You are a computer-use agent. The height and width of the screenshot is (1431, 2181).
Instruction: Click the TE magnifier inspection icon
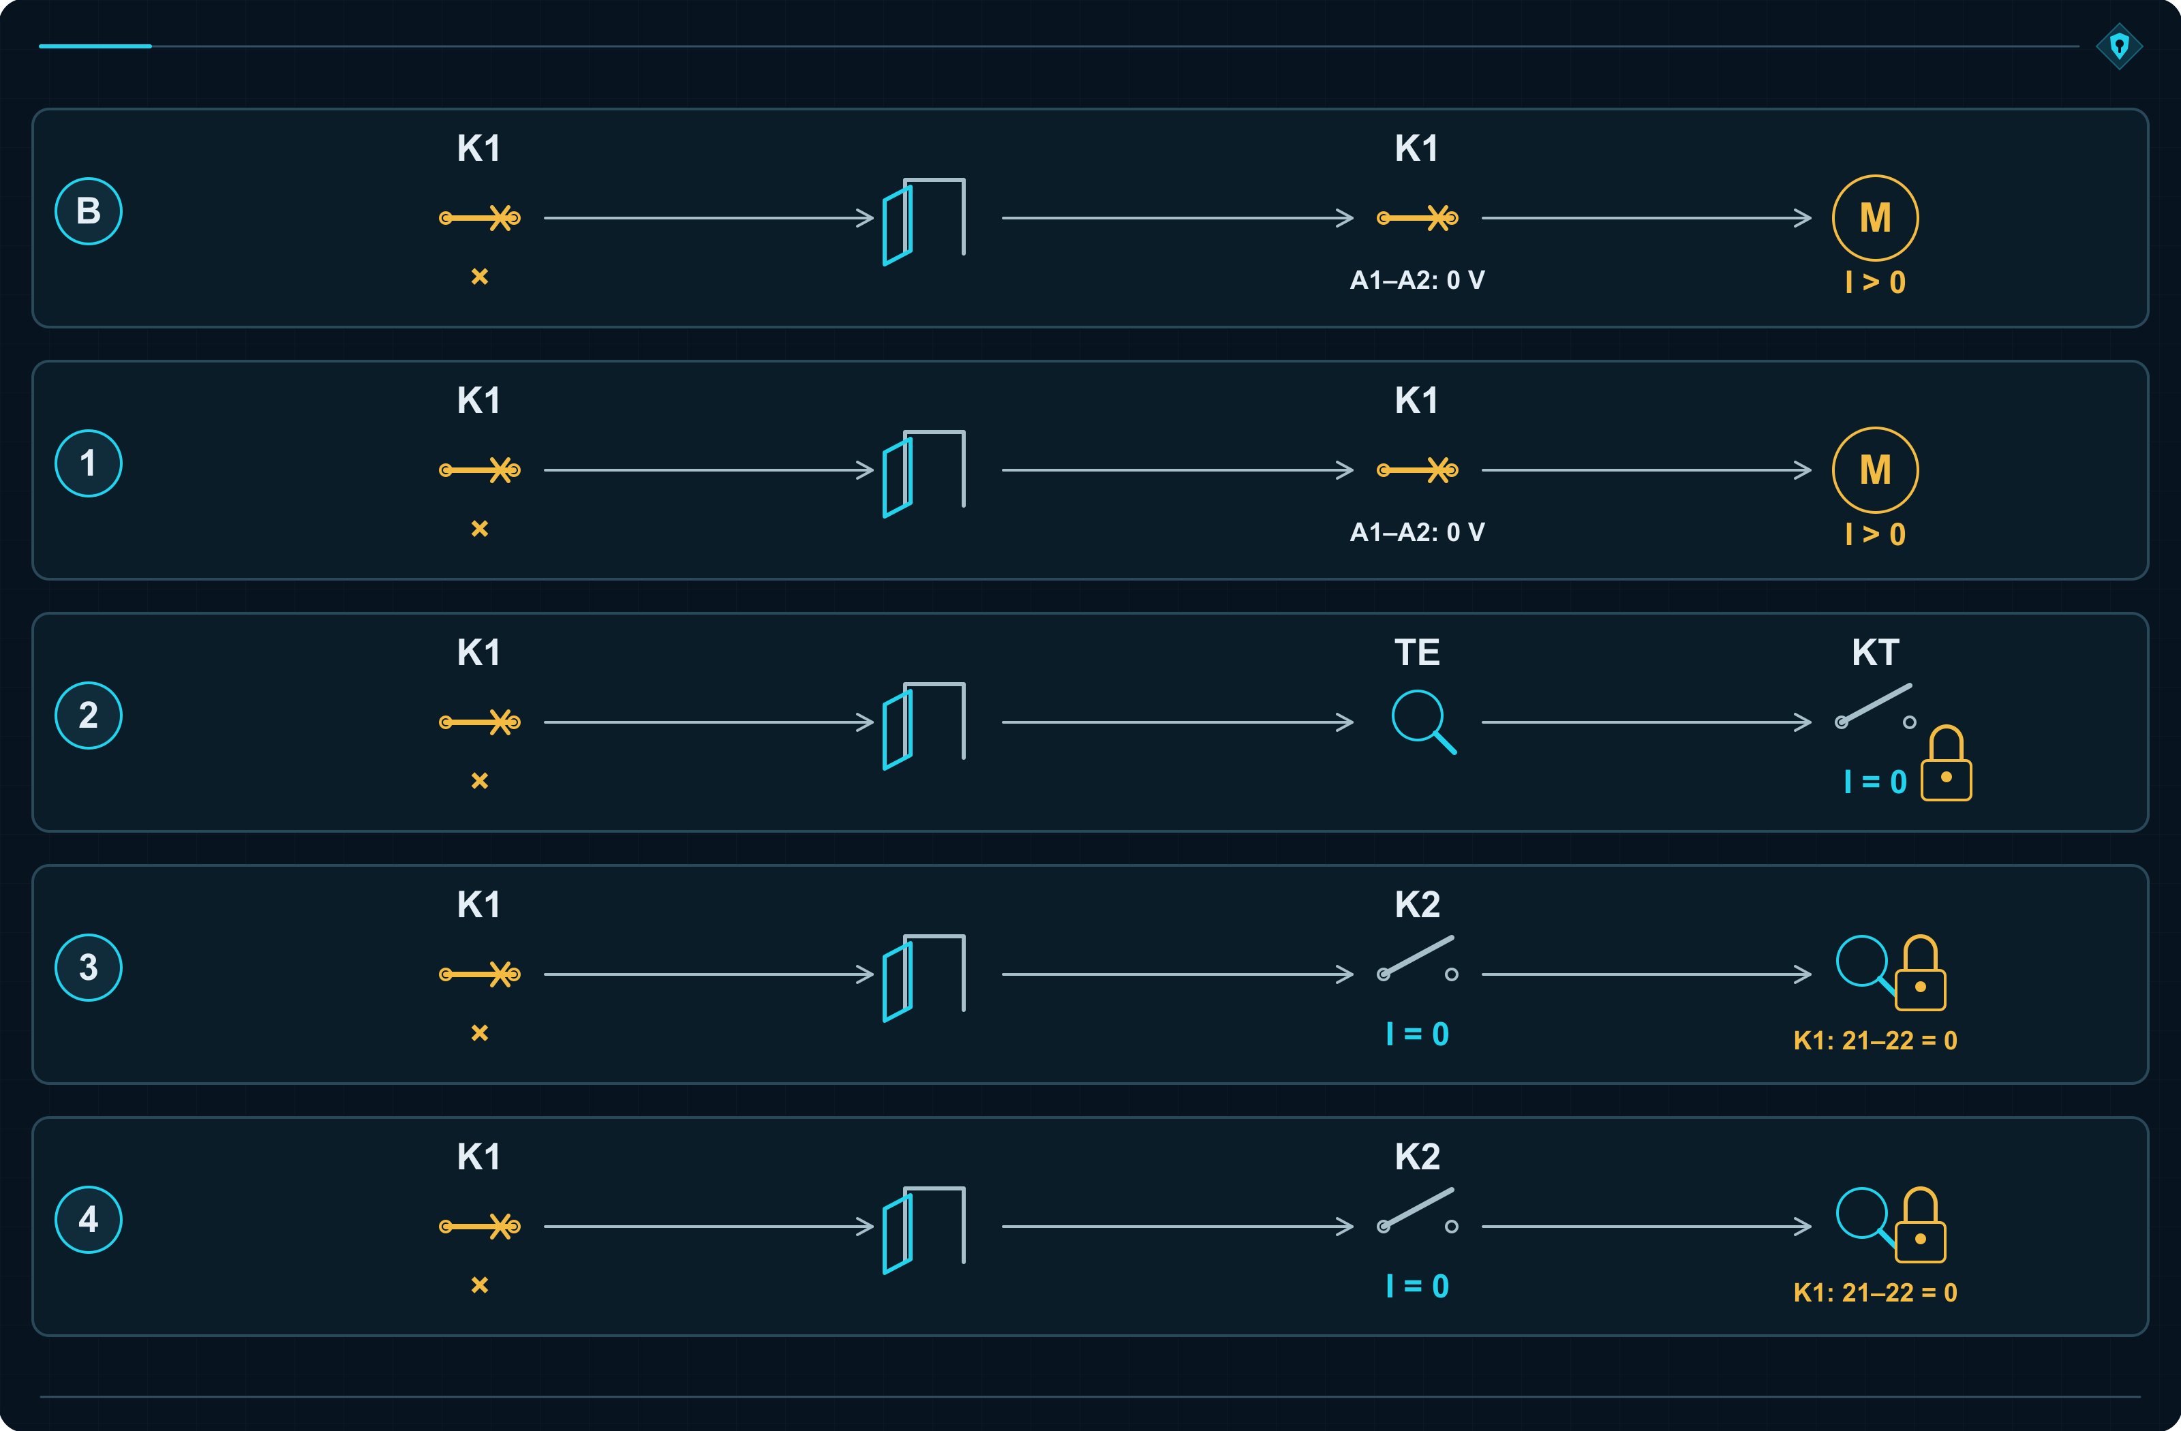pyautogui.click(x=1423, y=722)
